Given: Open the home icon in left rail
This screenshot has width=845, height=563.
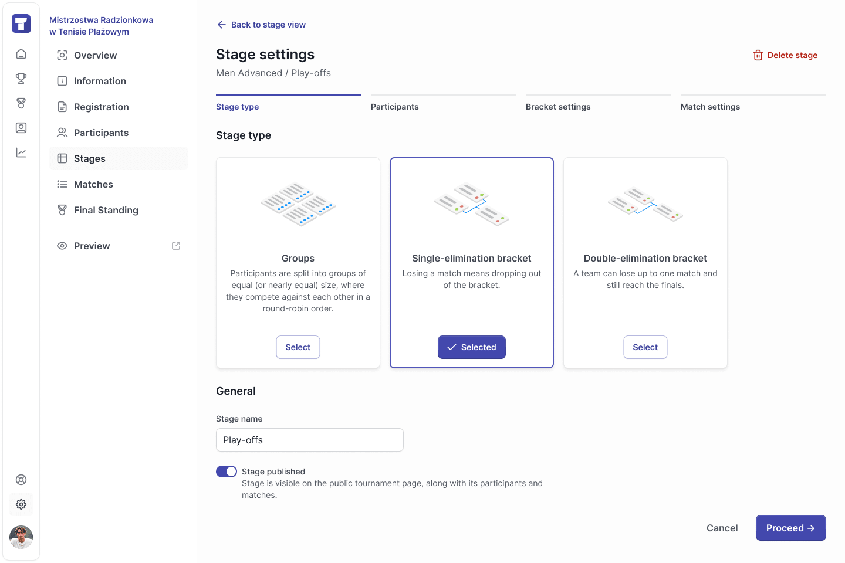Looking at the screenshot, I should coord(21,54).
